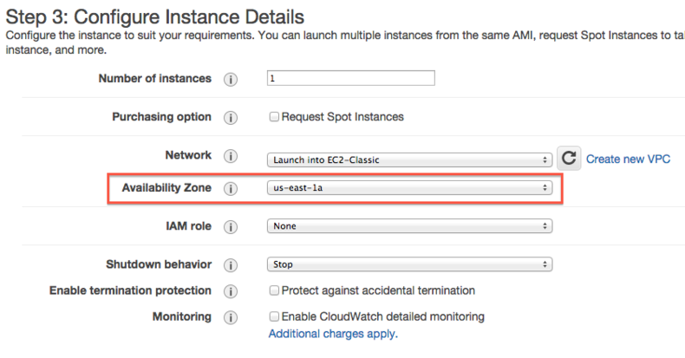This screenshot has height=358, width=685.
Task: Open the Additional charges apply link
Action: pos(333,334)
